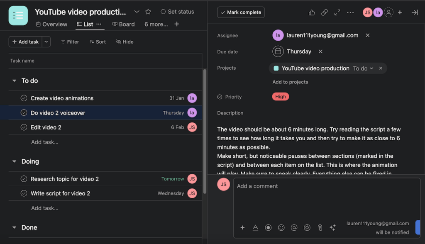
Task: Collapse the 'Doing' section
Action: point(15,161)
